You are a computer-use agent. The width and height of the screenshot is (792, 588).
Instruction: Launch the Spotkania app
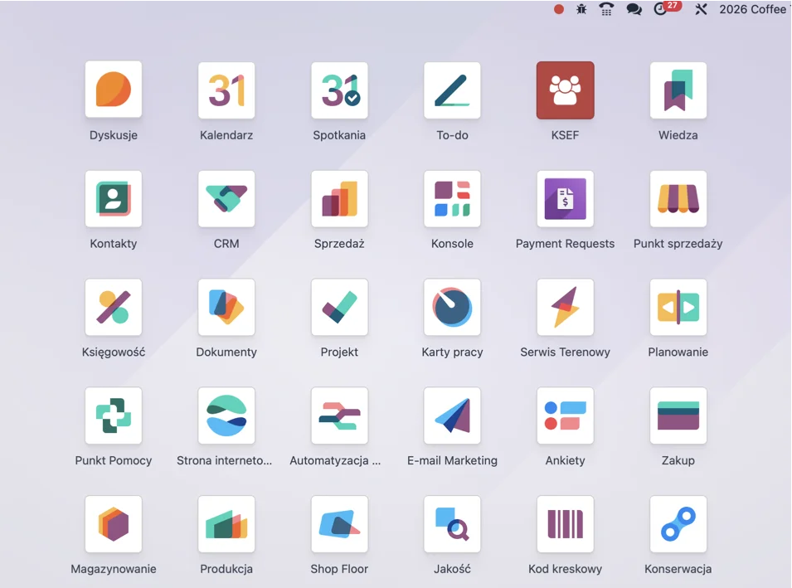click(x=339, y=90)
